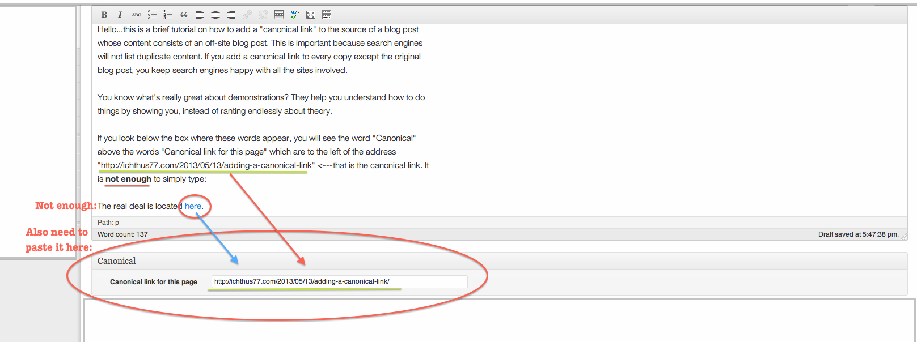Show the kitchen sink toolbar row

327,15
